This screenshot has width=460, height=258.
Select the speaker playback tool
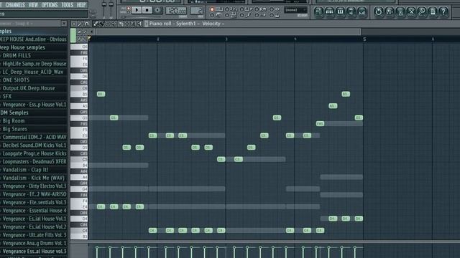pyautogui.click(x=139, y=24)
